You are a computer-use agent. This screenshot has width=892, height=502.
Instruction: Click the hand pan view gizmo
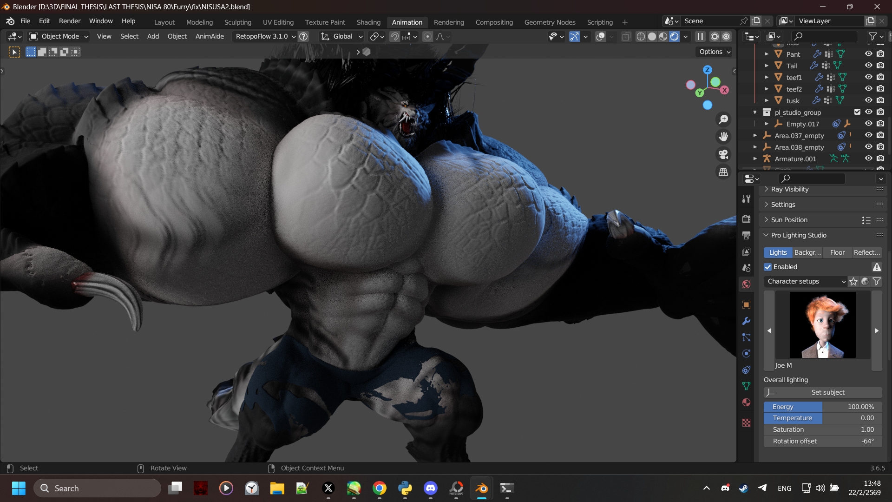point(723,137)
